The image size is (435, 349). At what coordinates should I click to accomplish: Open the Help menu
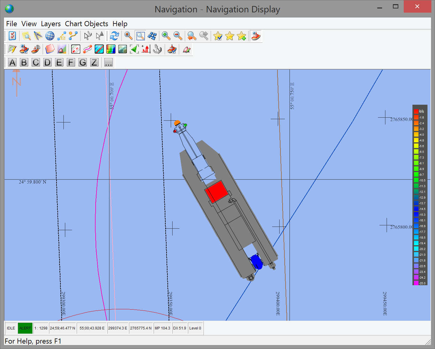pos(120,24)
